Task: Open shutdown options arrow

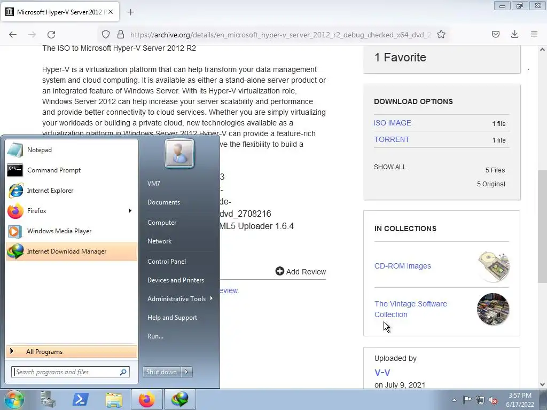Action: 186,372
